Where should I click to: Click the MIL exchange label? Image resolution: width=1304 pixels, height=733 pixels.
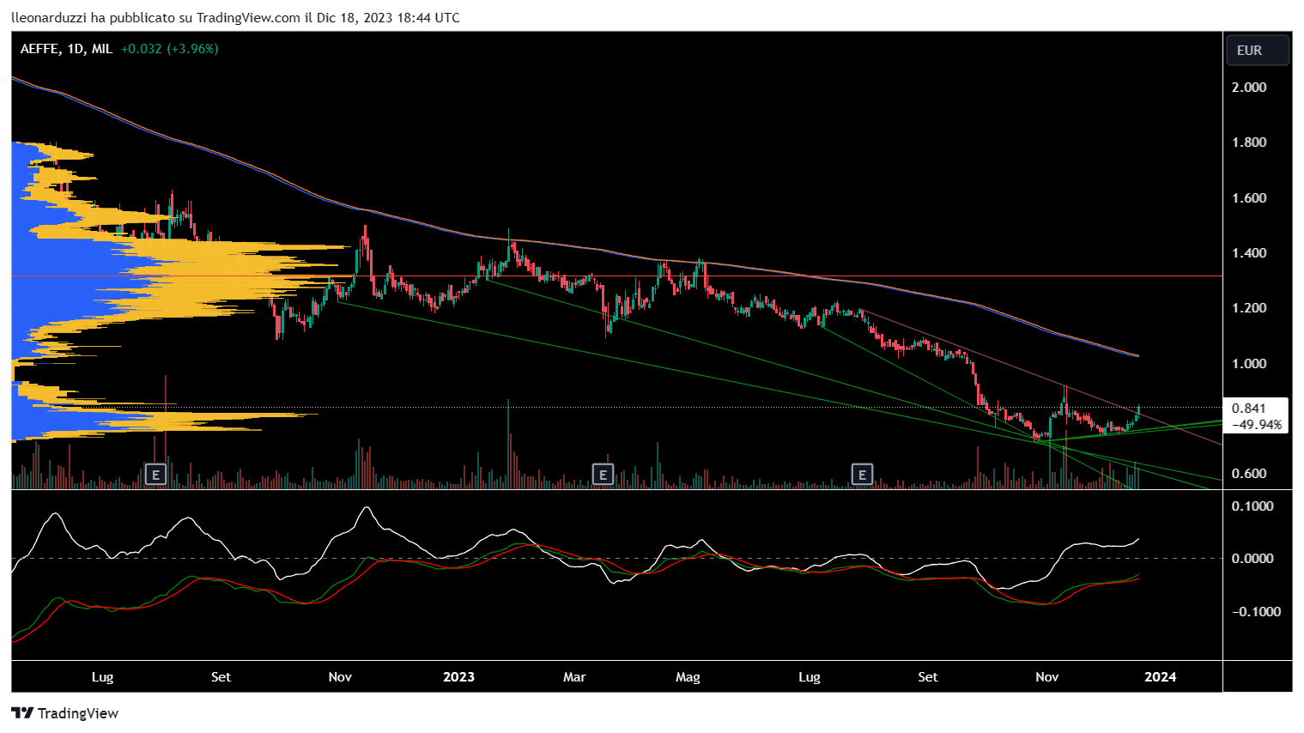point(102,49)
